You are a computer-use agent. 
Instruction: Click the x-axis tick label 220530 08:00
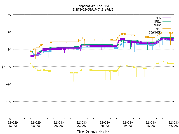pyautogui.click(x=105, y=125)
